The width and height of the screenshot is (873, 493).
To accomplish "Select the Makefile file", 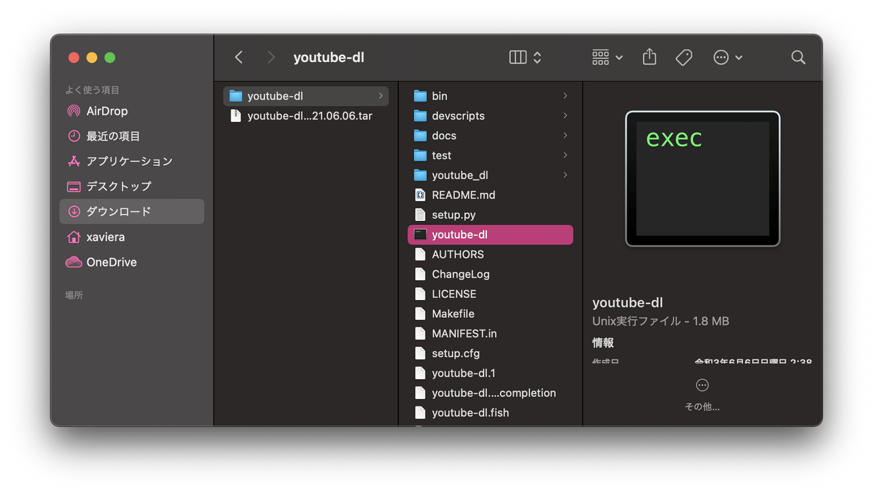I will 490,314.
